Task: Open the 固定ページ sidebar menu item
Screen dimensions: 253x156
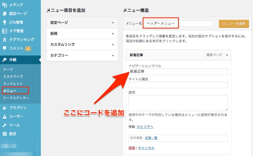Action: pos(18,14)
